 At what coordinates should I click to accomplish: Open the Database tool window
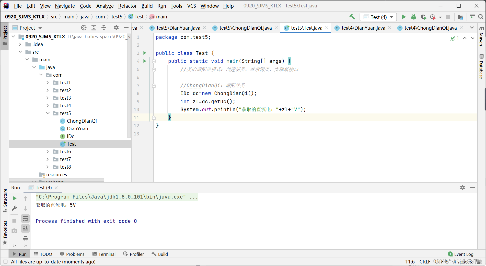[x=481, y=66]
